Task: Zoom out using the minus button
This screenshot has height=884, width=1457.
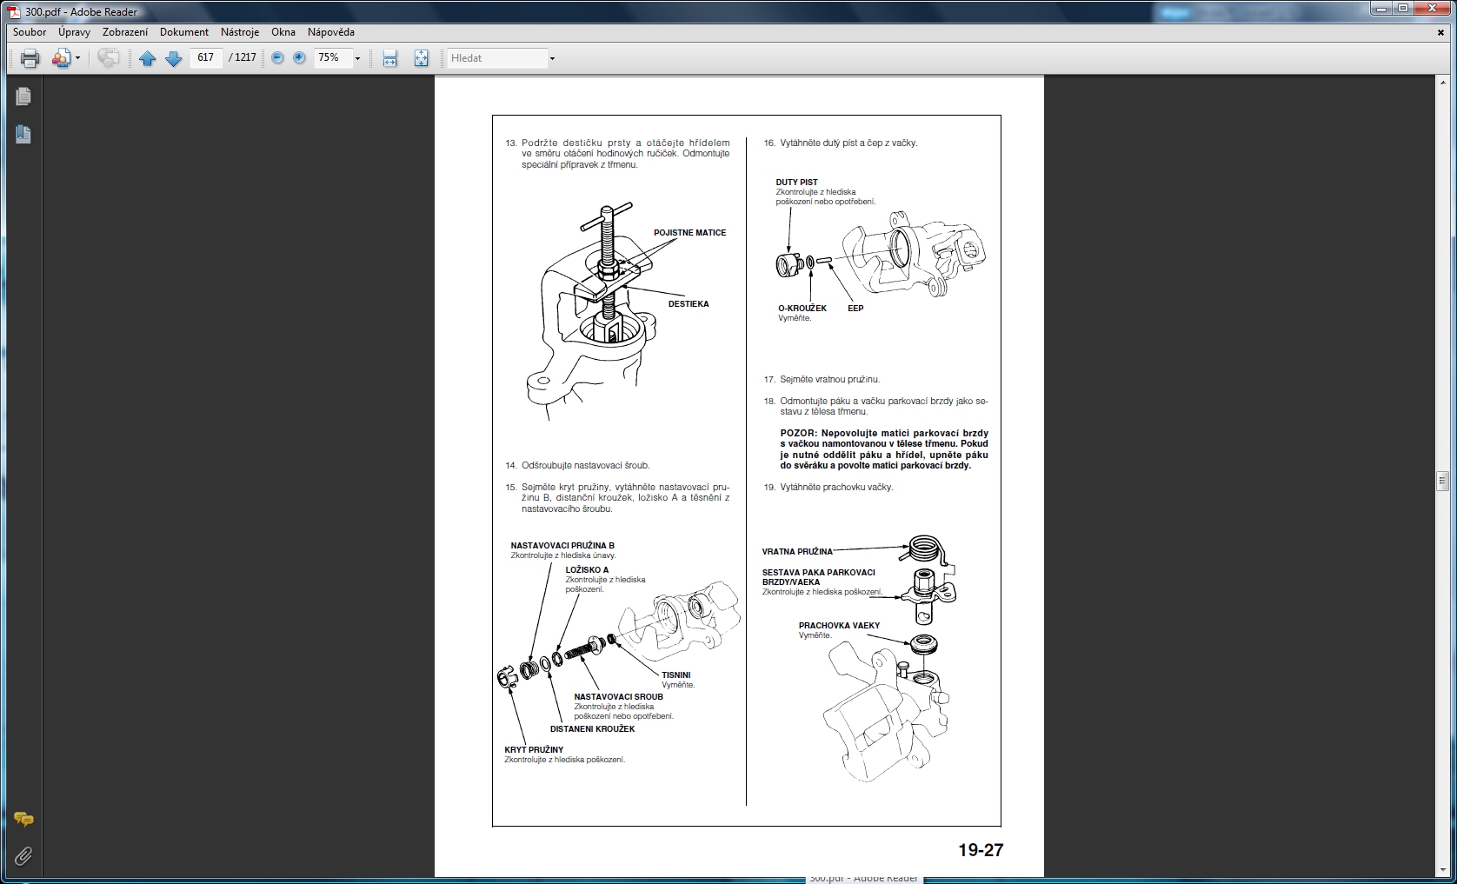Action: tap(277, 58)
